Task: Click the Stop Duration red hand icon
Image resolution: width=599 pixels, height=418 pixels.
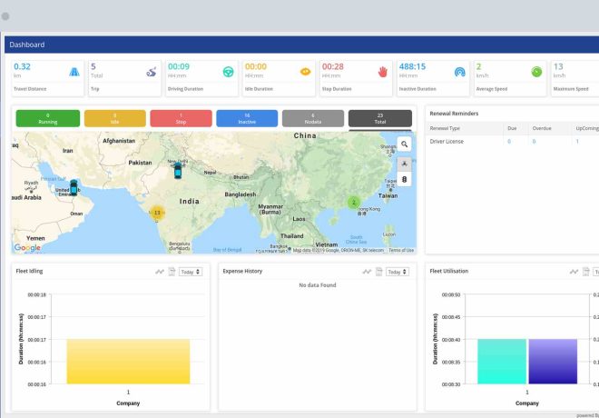Action: coord(383,72)
